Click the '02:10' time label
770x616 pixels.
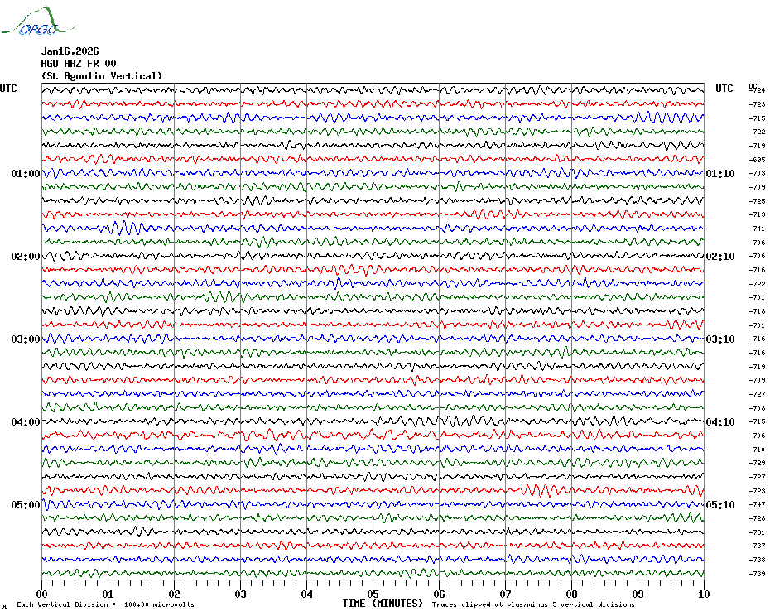[x=720, y=257]
